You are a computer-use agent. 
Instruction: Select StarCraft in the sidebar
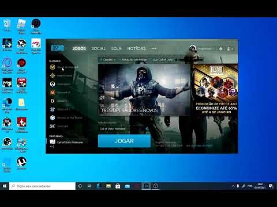[59, 126]
